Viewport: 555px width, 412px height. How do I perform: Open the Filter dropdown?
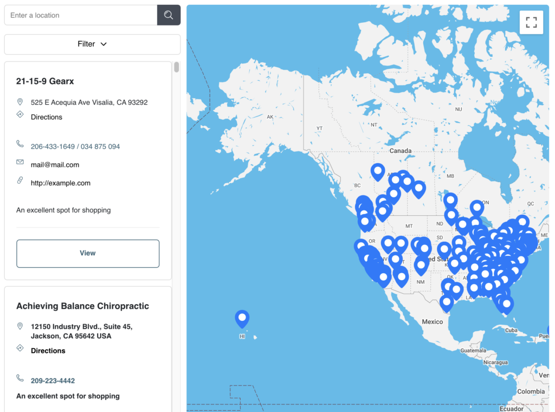(x=92, y=44)
